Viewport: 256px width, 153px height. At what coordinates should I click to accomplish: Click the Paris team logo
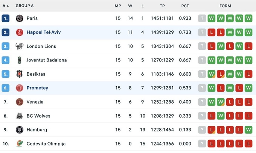20,18
